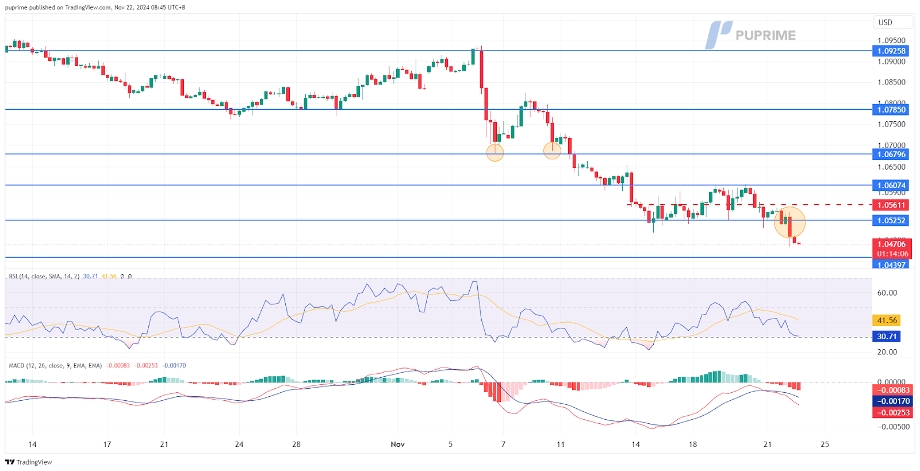Click the 1.07500 price axis label
The height and width of the screenshot is (471, 920).
891,124
